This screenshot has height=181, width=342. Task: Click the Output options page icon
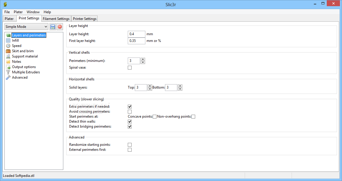coord(8,67)
